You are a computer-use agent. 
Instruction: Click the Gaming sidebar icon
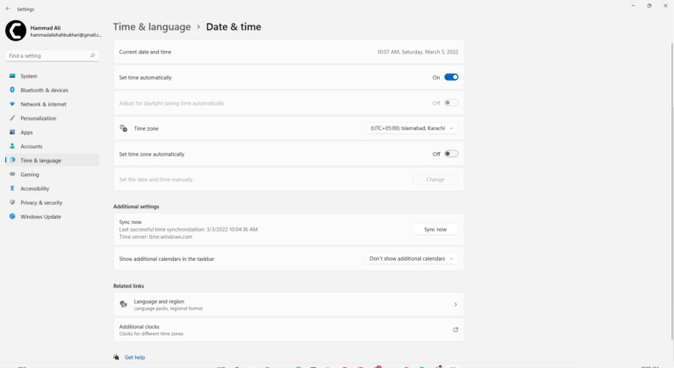point(12,174)
